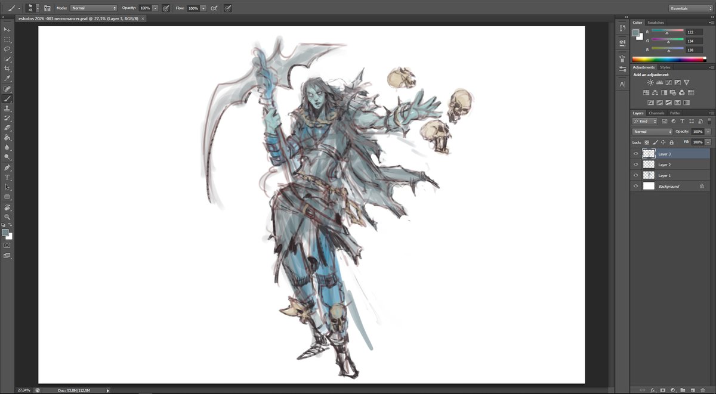716x394 pixels.
Task: Delete layer using trash icon
Action: tap(703, 390)
